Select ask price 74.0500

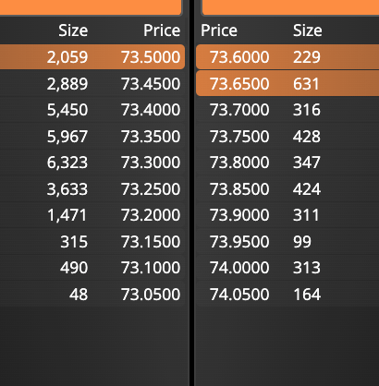(239, 295)
